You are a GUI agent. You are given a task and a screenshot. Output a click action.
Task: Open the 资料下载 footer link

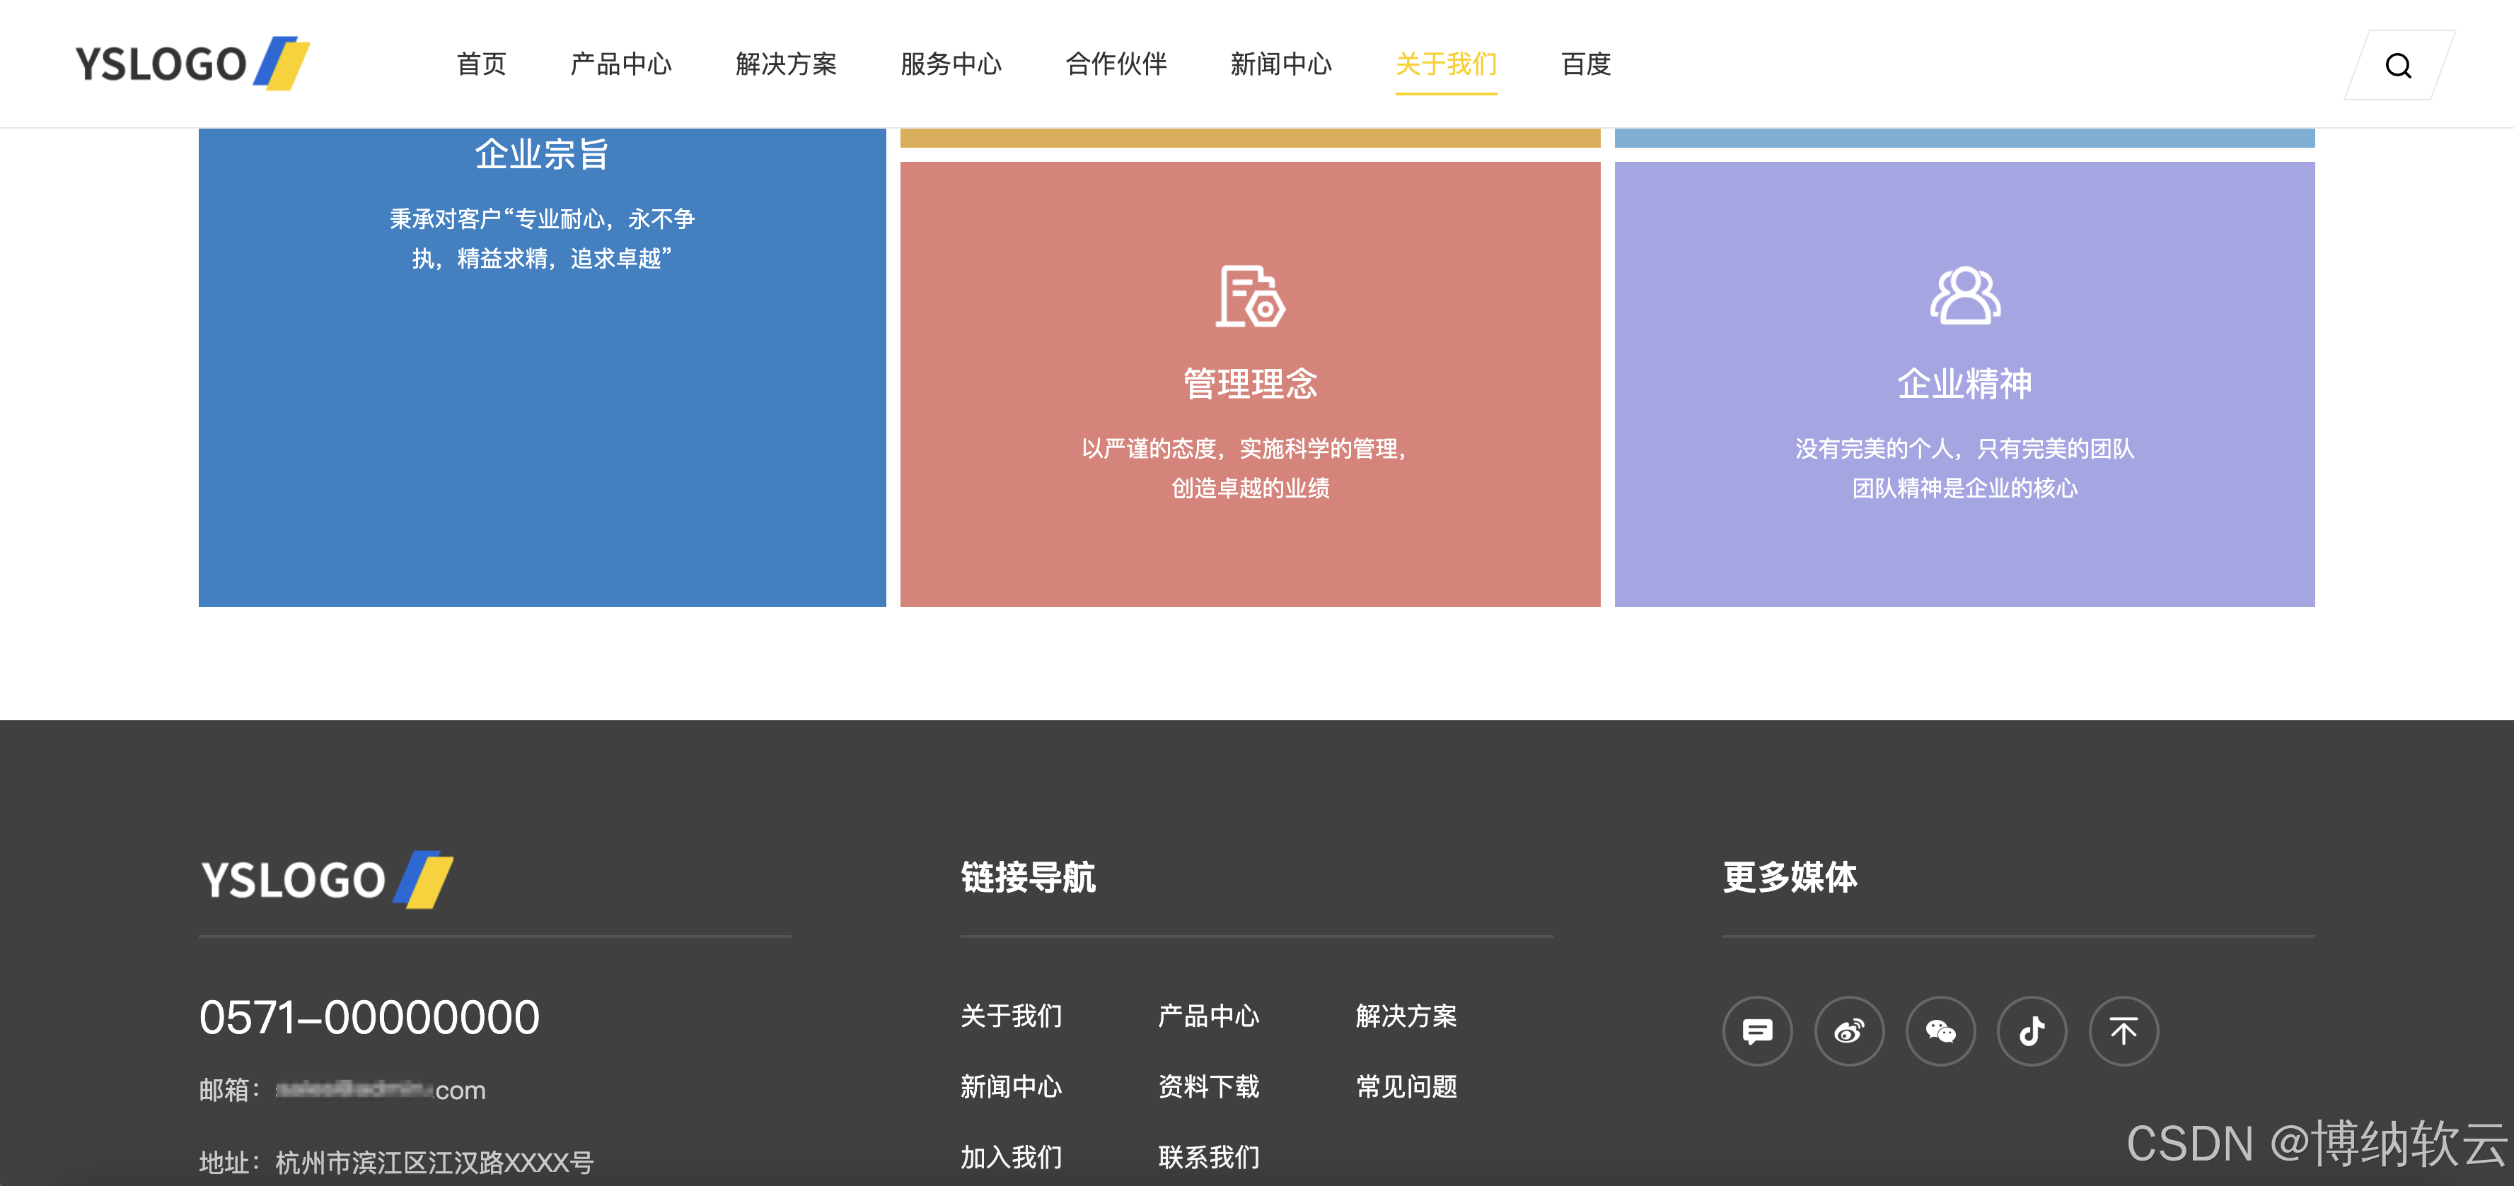tap(1207, 1086)
